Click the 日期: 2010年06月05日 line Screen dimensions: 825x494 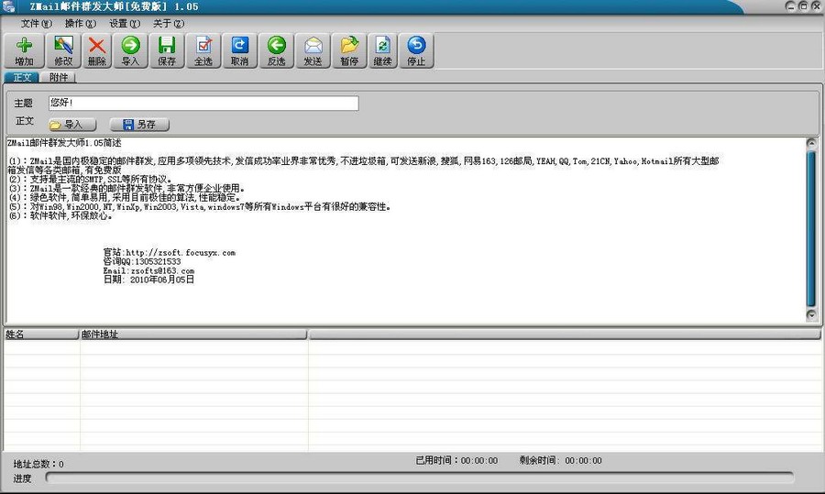pyautogui.click(x=148, y=280)
